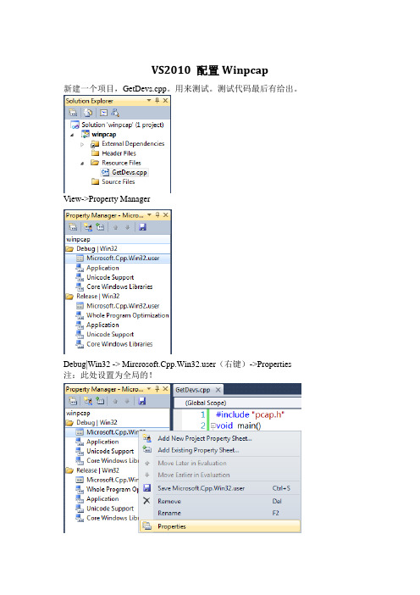Click Release | Win32 folder in standalone Property Manager
This screenshot has height=595, width=420.
93,297
